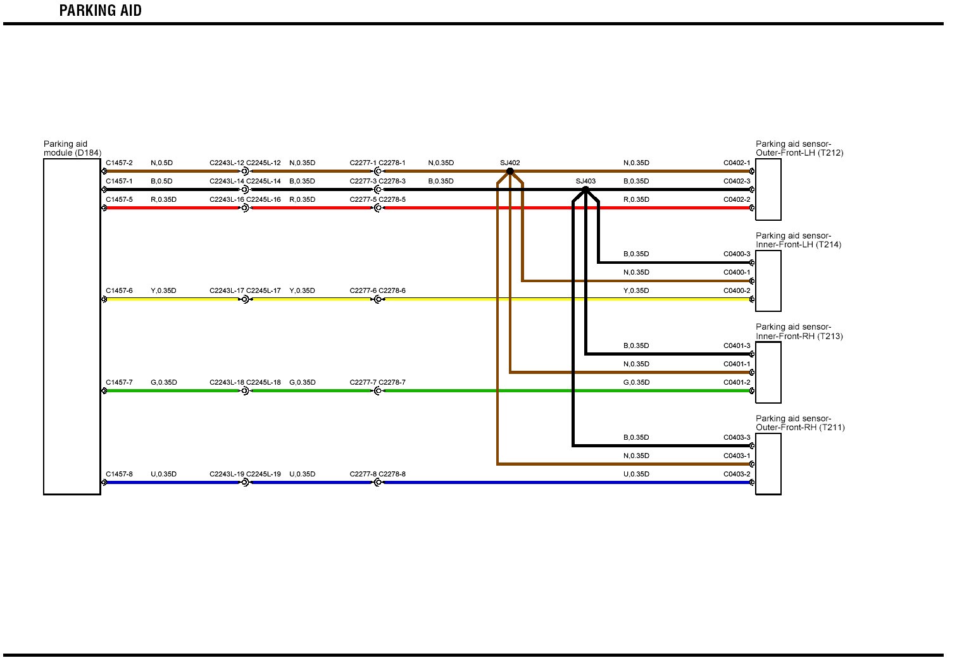Viewport: 957px width, 658px height.
Task: Click connector label C2243L-16
Action: (227, 200)
